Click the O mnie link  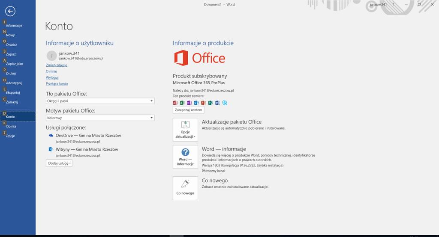(x=51, y=71)
